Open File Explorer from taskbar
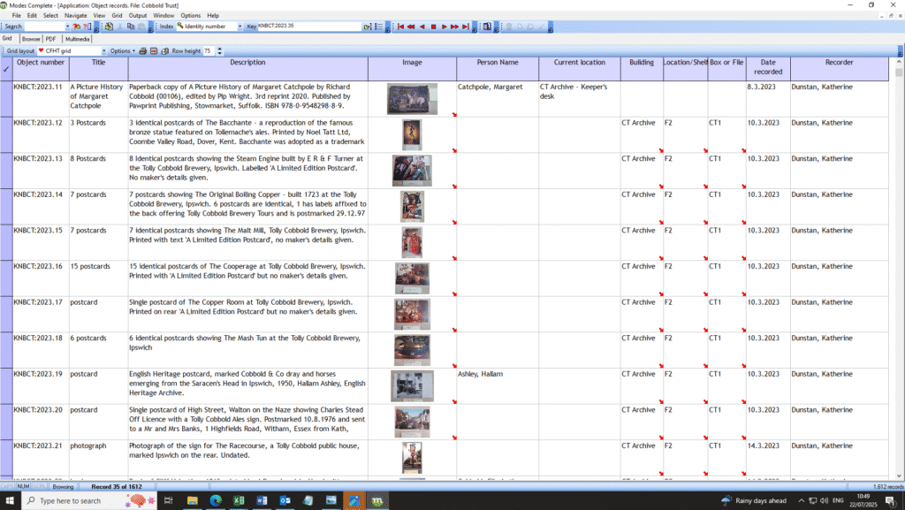The image size is (905, 510). [192, 501]
